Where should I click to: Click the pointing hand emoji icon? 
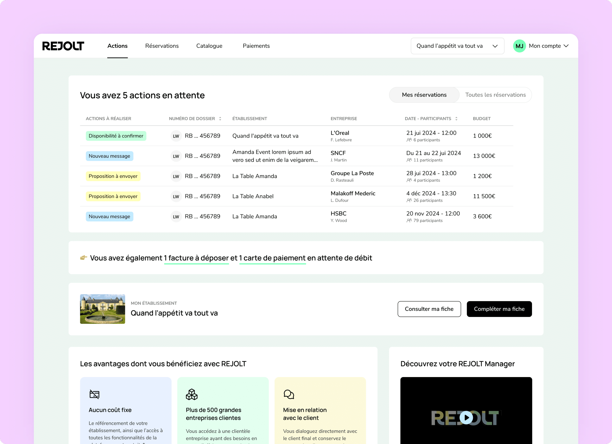click(x=84, y=258)
